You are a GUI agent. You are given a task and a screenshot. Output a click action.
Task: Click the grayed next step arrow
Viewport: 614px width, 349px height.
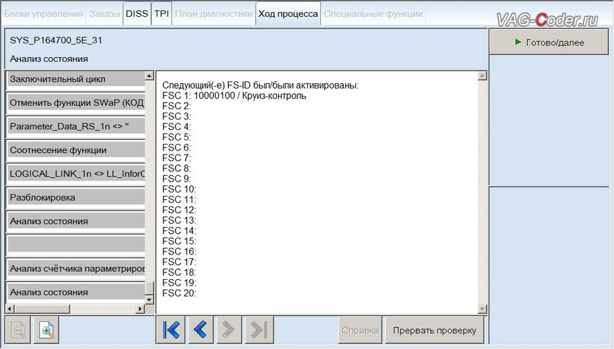tap(228, 330)
